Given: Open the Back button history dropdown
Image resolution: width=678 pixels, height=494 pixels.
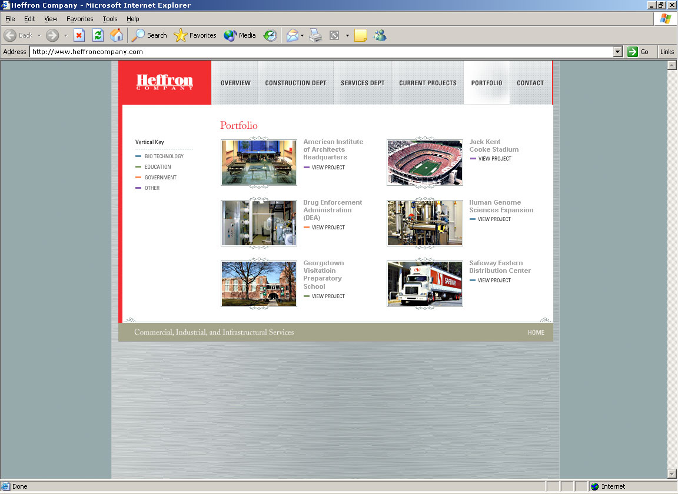Looking at the screenshot, I should tap(39, 35).
